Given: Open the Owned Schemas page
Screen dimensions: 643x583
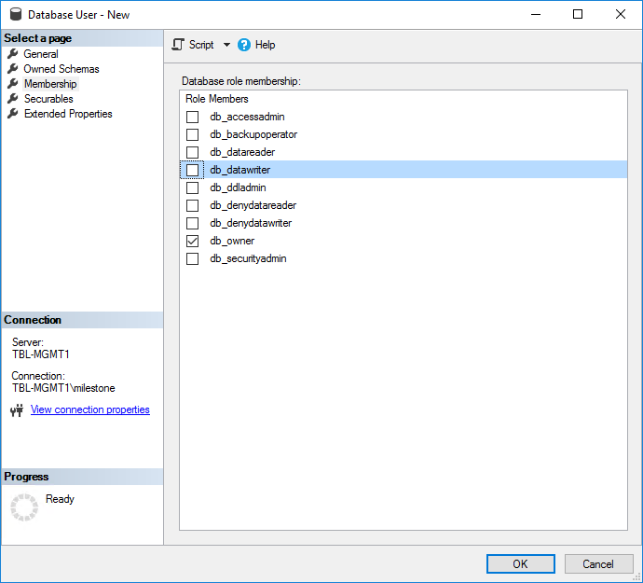Looking at the screenshot, I should tap(62, 69).
